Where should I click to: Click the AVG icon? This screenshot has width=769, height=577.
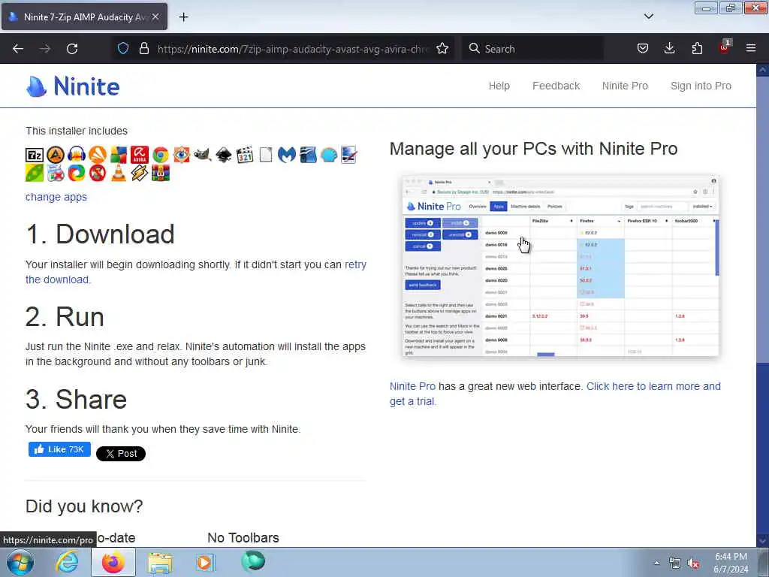click(x=118, y=155)
